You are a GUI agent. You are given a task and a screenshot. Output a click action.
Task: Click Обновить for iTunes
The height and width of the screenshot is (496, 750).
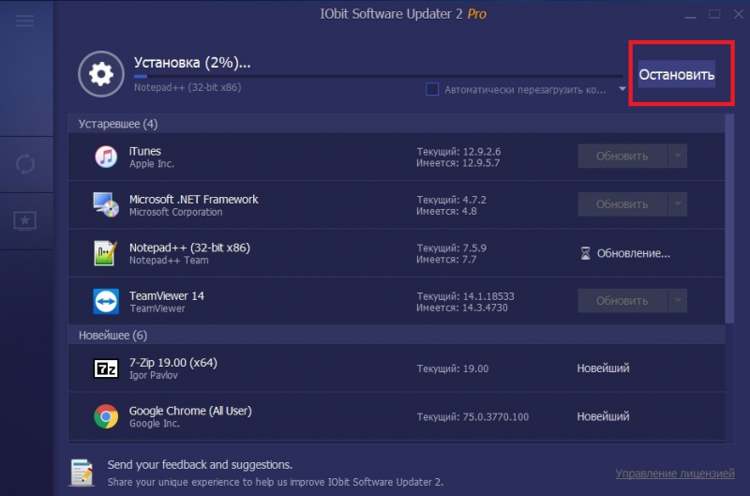(x=622, y=156)
